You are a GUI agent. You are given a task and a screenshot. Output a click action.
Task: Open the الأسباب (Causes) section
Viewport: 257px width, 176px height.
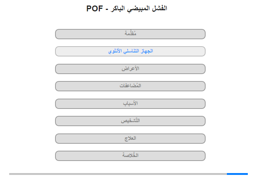(130, 104)
